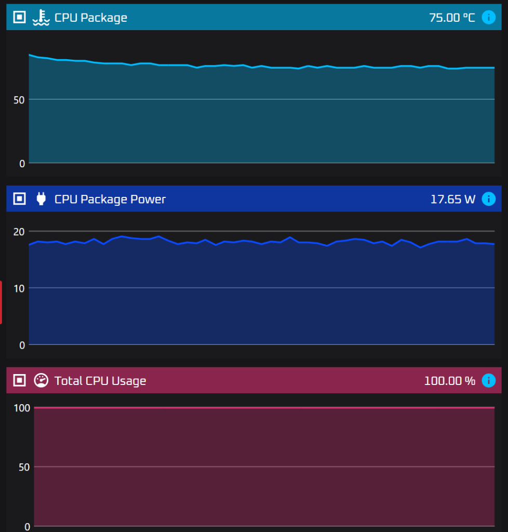Click the gauge icon for CPU usage
This screenshot has height=532, width=508.
pos(41,381)
